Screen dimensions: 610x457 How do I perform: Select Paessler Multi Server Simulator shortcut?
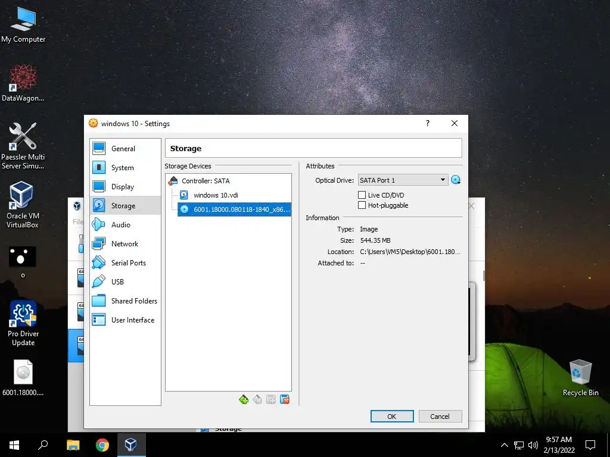23,146
